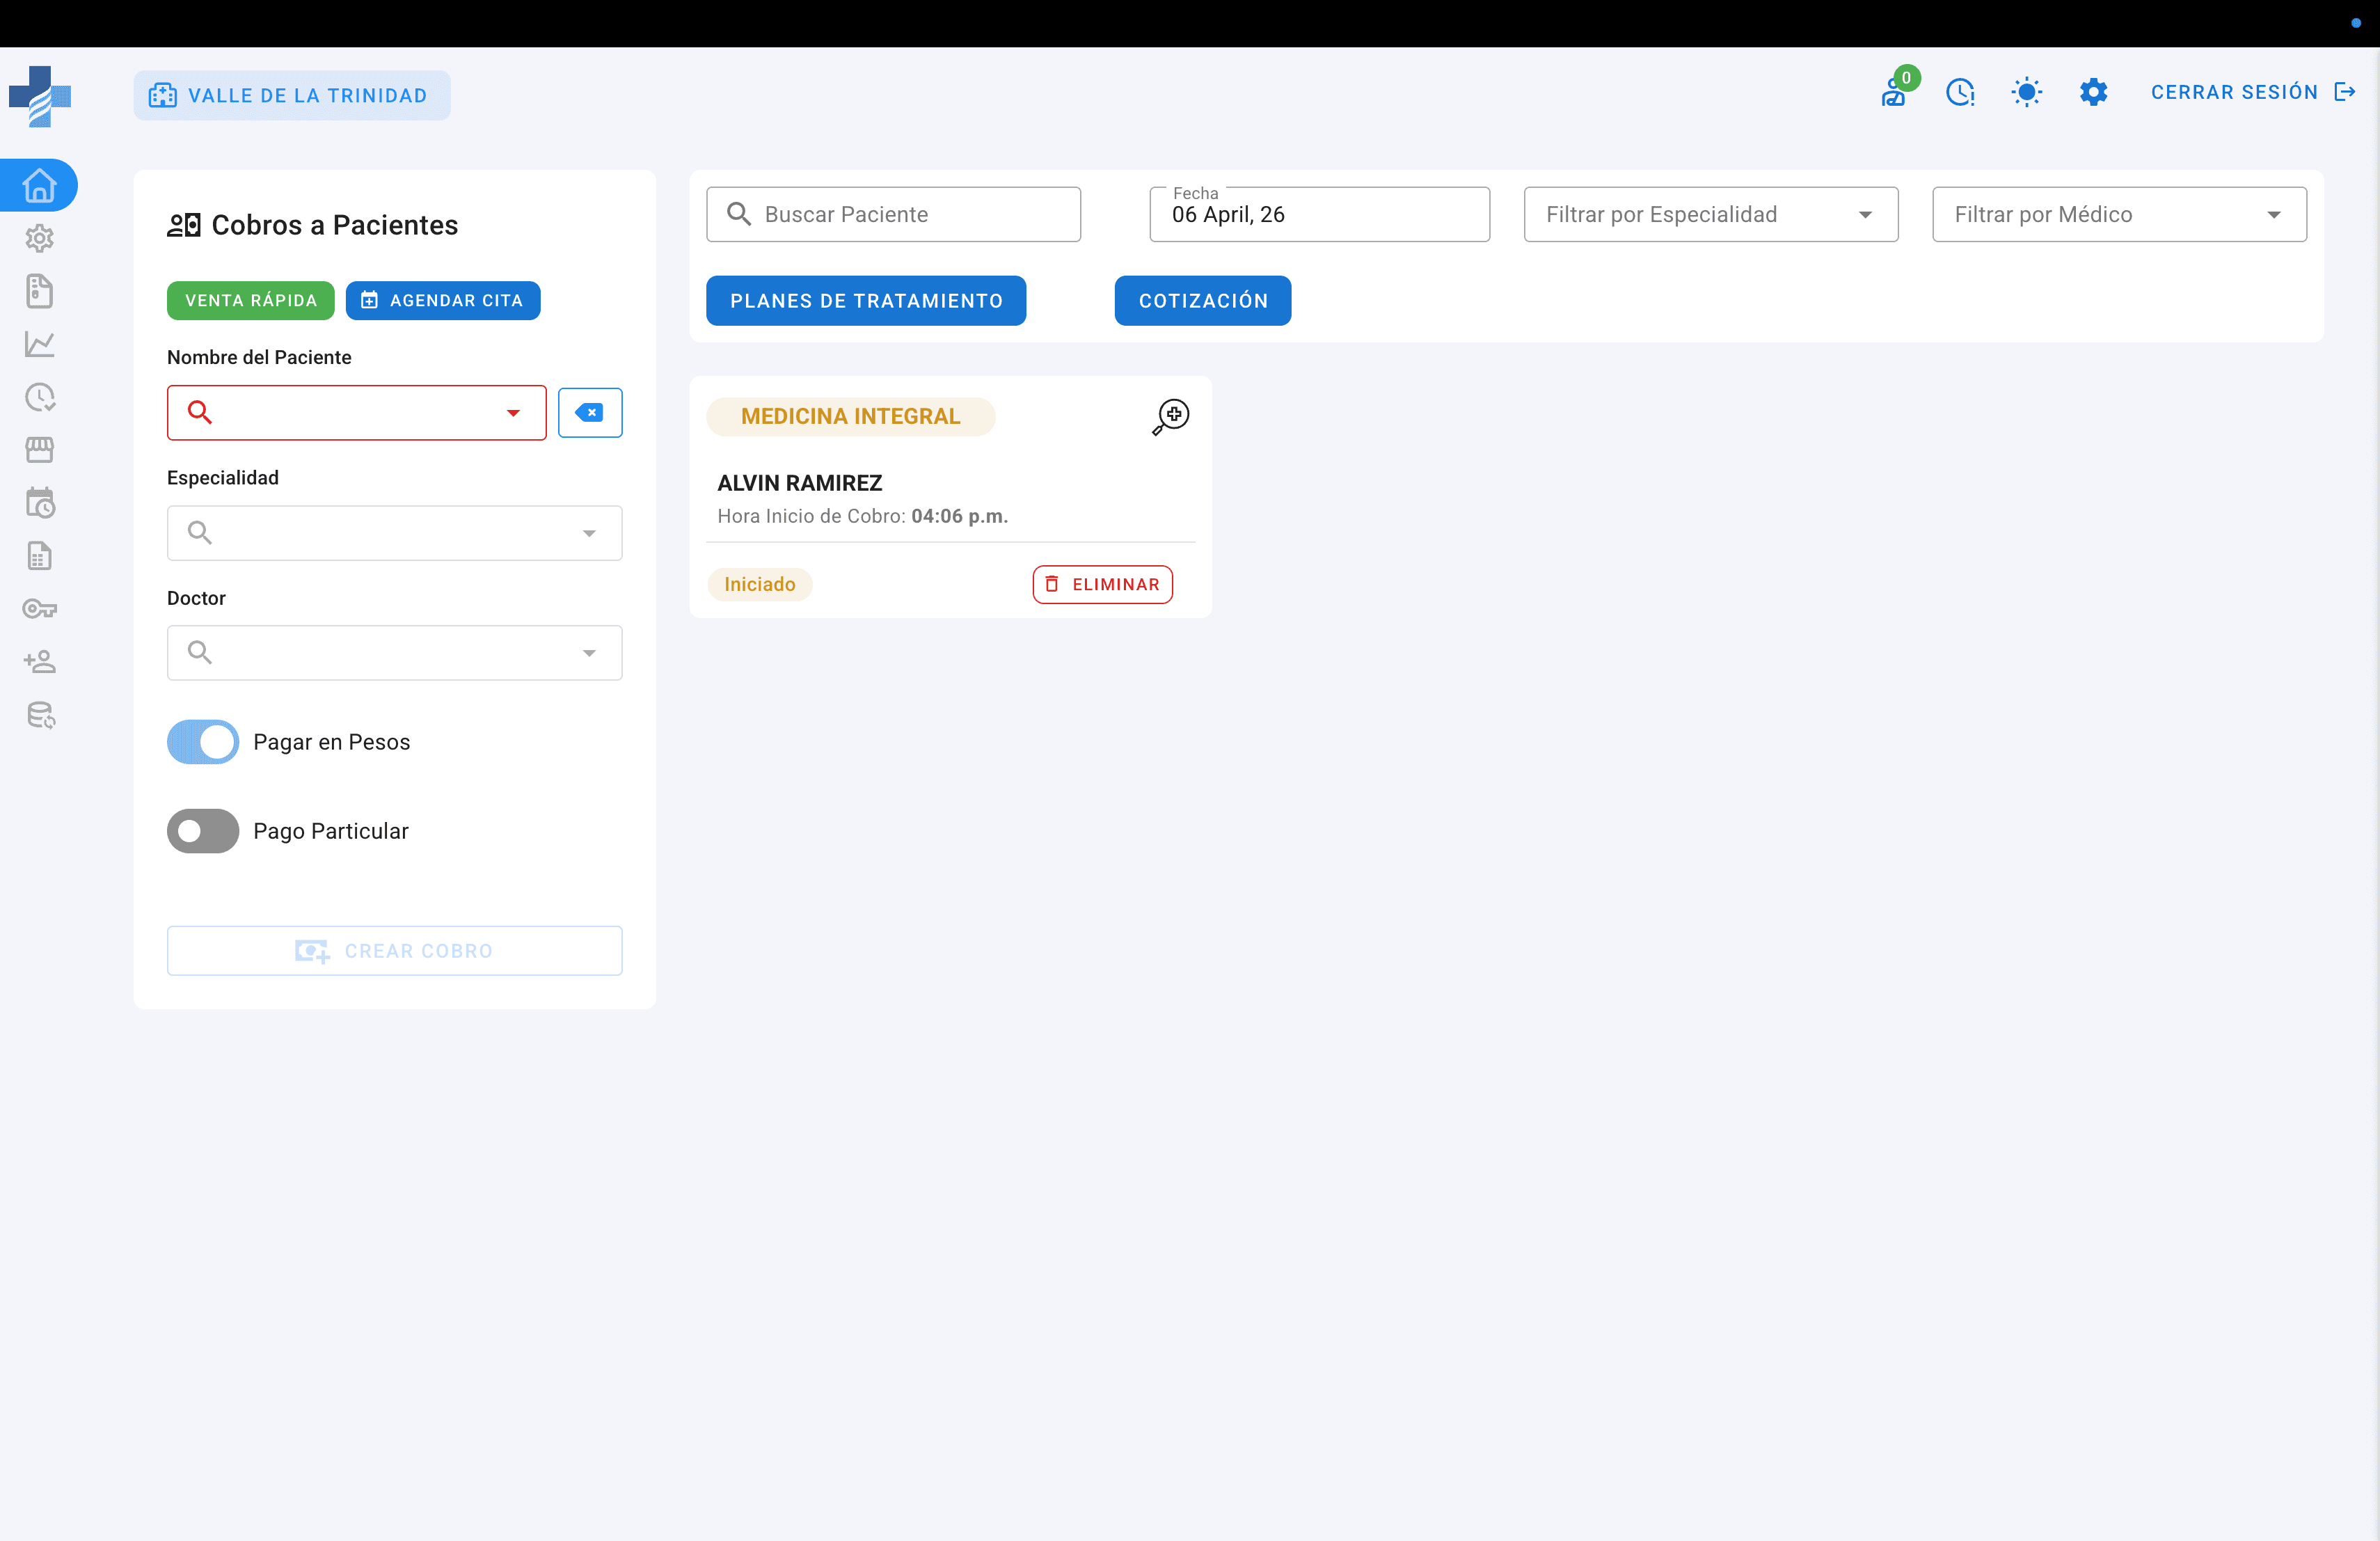Click the hospital icon beside Valle de la Trinidad
Screen dimensions: 2380x1541
coord(162,96)
